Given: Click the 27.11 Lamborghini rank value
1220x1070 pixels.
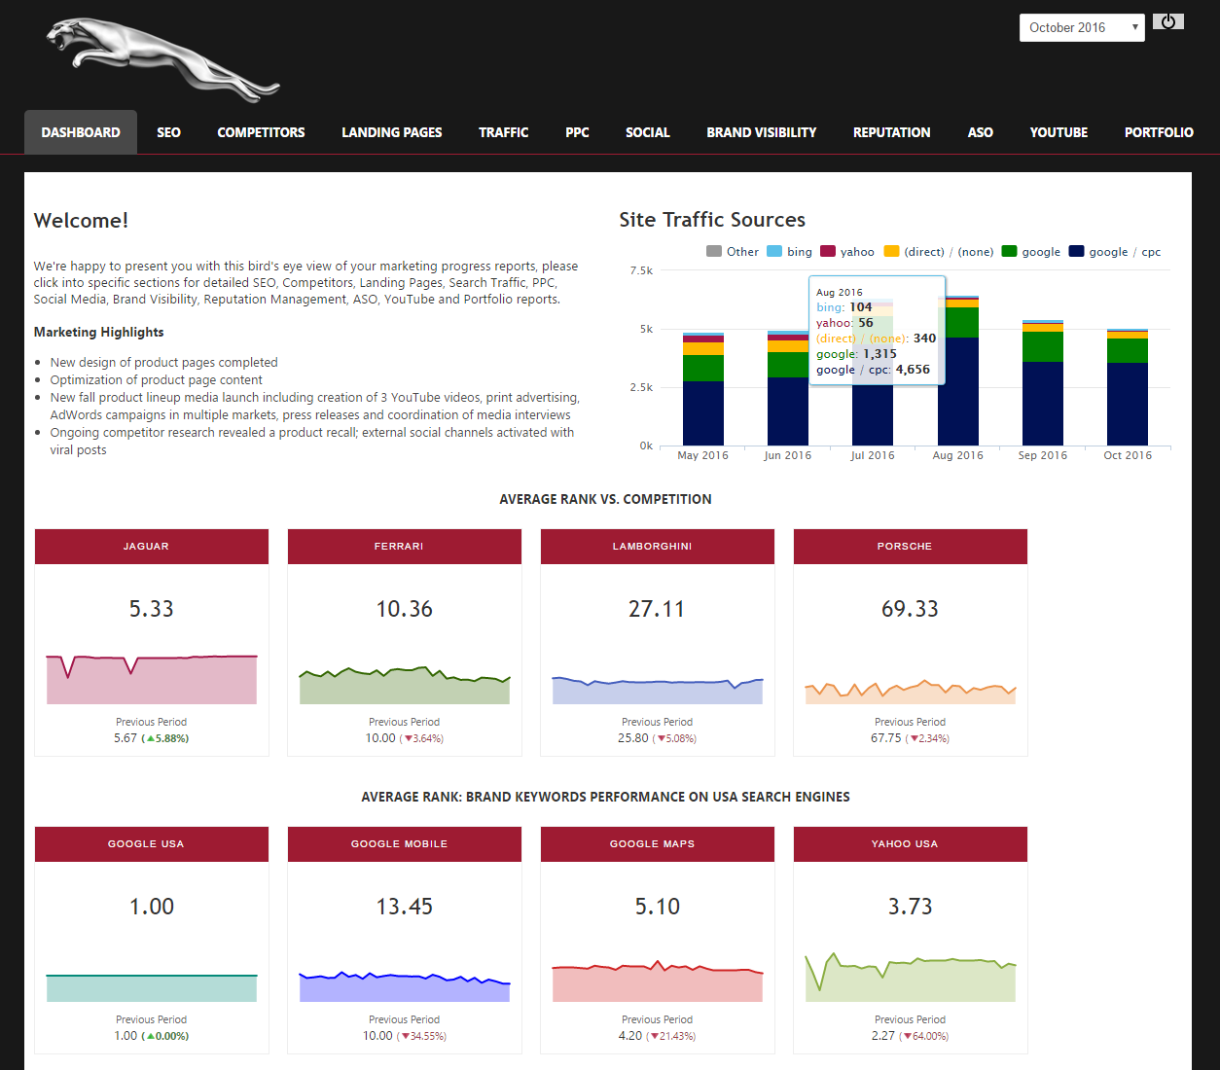Looking at the screenshot, I should click(x=657, y=609).
